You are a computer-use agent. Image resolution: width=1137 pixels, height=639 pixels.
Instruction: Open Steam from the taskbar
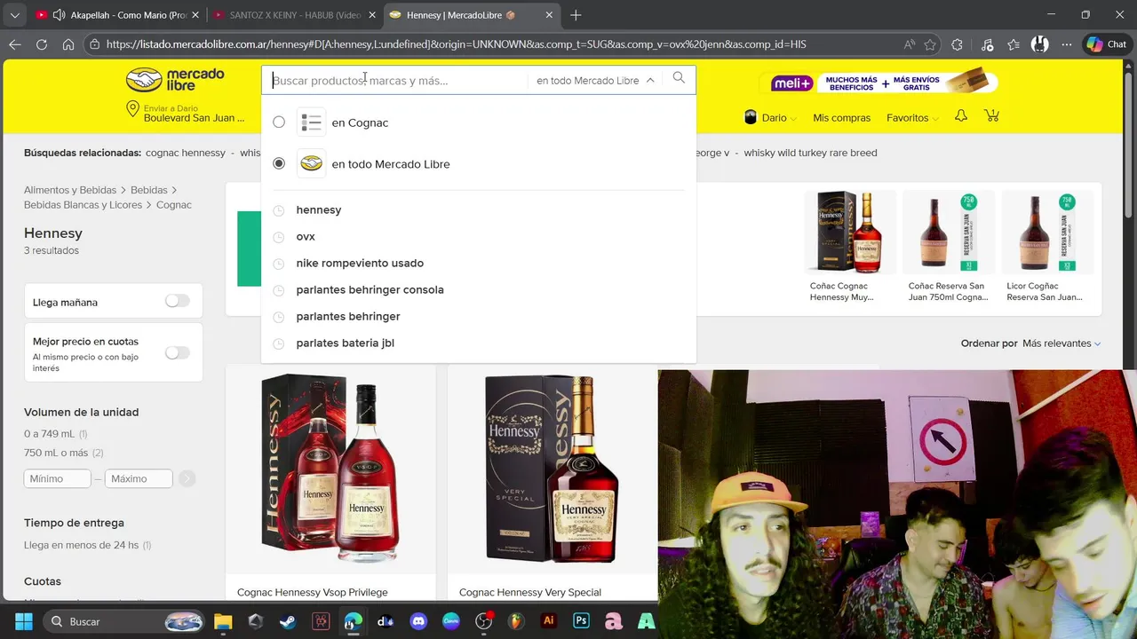pyautogui.click(x=288, y=621)
